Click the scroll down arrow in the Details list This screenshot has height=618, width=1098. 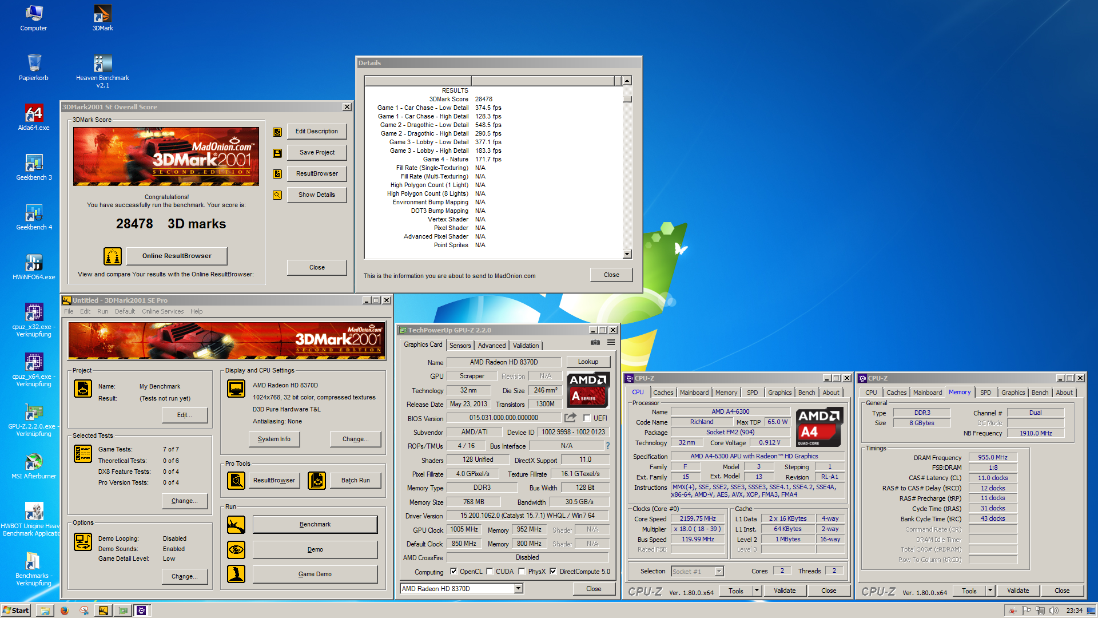(x=627, y=254)
